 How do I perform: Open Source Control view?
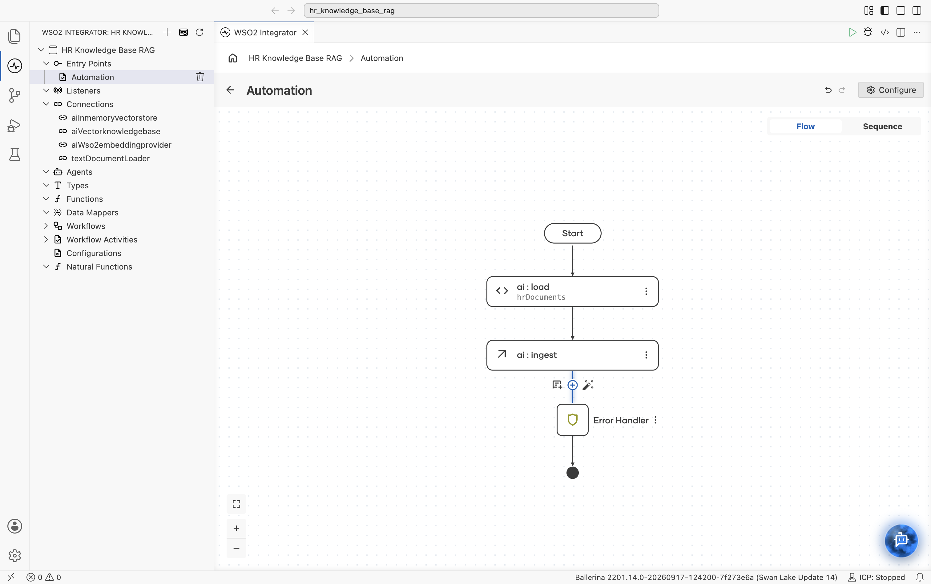pyautogui.click(x=15, y=95)
